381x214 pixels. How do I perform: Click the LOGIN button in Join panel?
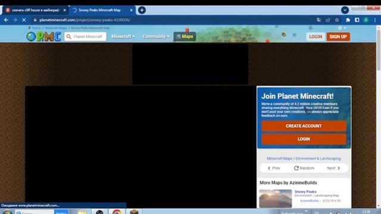coord(304,139)
